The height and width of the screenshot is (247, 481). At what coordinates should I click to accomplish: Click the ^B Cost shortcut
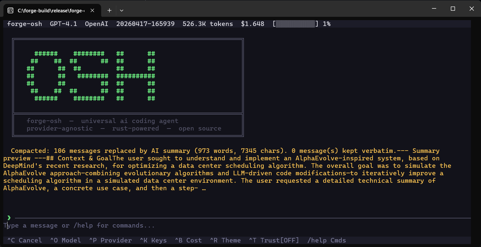188,240
